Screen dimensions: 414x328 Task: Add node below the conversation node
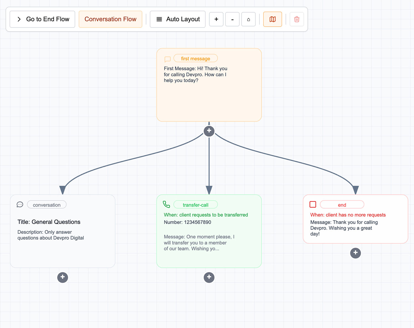click(x=63, y=277)
